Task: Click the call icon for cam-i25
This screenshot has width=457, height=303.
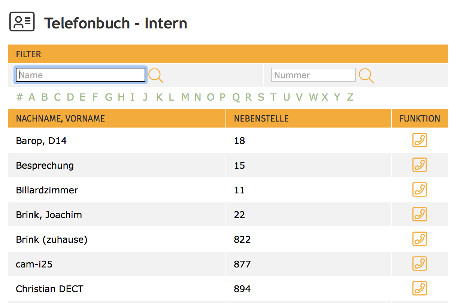Action: pyautogui.click(x=420, y=264)
